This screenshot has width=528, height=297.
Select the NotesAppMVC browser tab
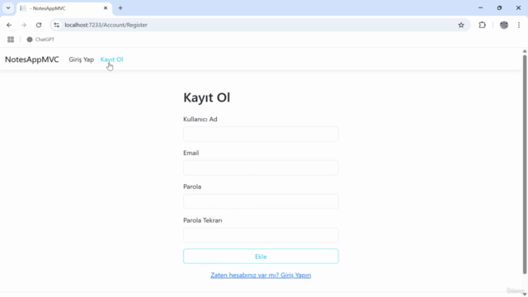click(x=64, y=8)
